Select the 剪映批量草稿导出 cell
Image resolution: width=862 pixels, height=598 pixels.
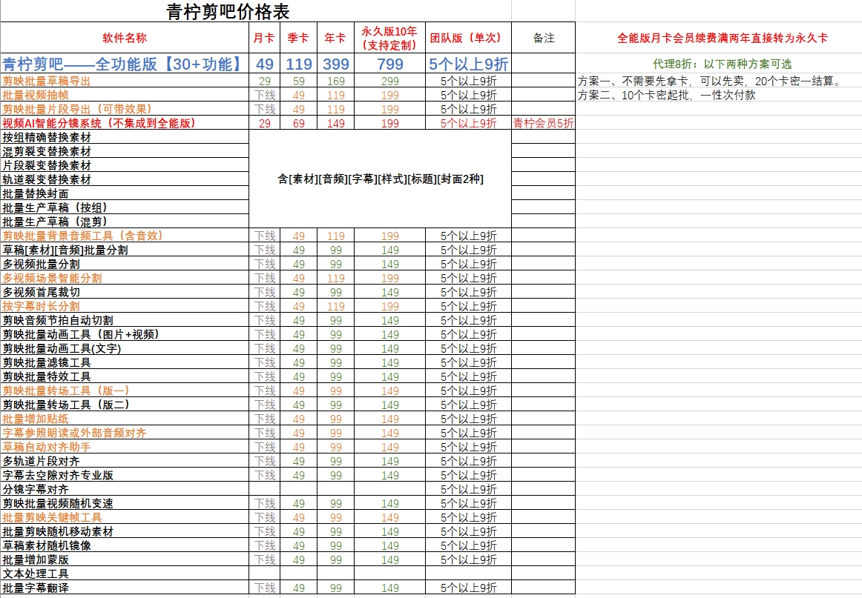point(125,82)
